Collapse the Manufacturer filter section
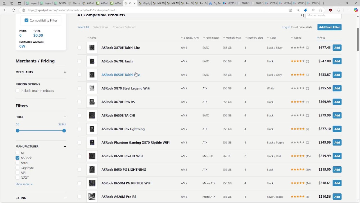The image size is (360, 203). click(x=65, y=147)
